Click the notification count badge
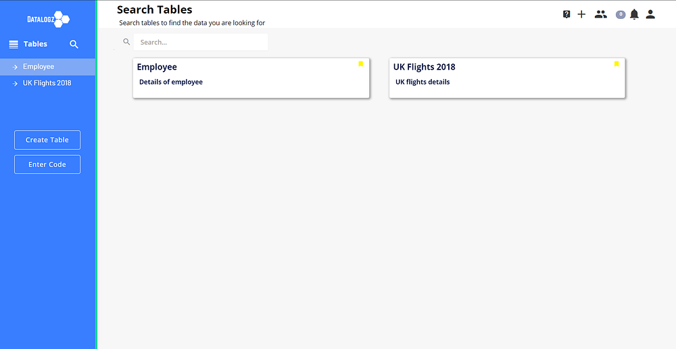Viewport: 676px width, 349px height. 621,14
